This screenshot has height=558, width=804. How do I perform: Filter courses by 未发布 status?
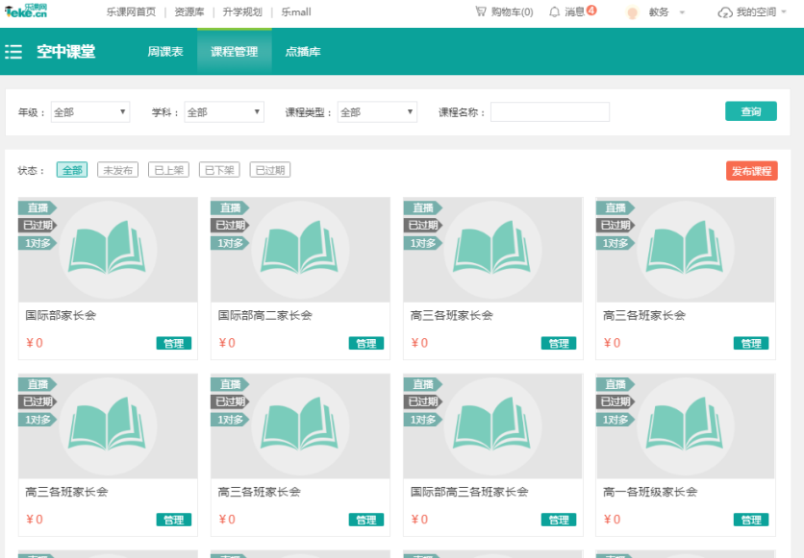point(118,170)
